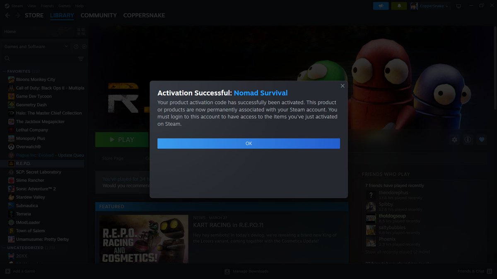Select Slime Rancher
The height and width of the screenshot is (279, 497).
click(x=30, y=180)
